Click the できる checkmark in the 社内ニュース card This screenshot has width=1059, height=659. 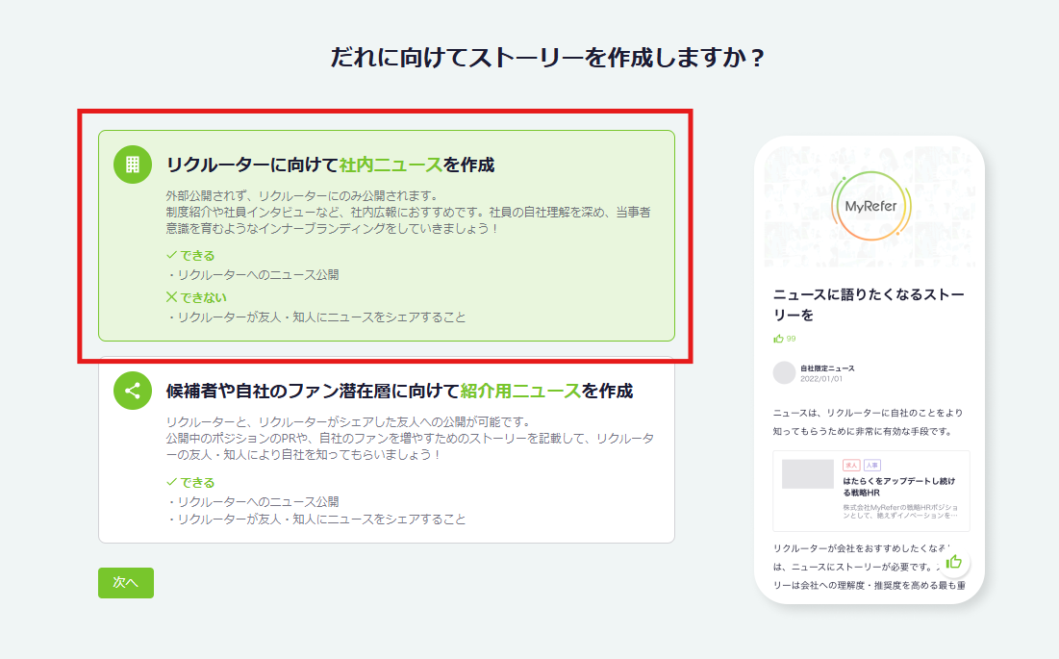172,255
